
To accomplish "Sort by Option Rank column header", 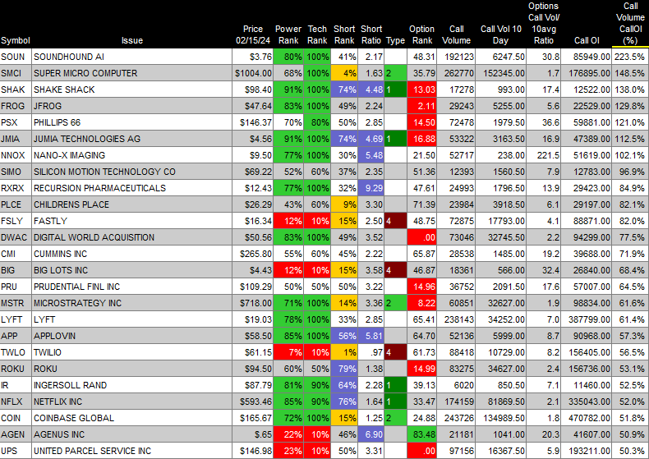I will [x=421, y=34].
